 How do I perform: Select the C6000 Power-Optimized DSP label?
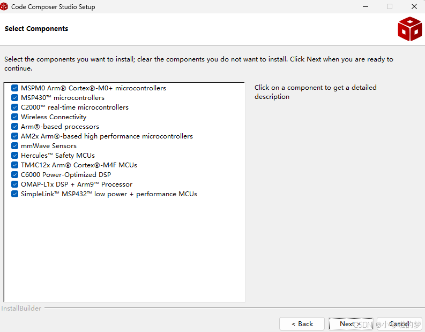(66, 175)
